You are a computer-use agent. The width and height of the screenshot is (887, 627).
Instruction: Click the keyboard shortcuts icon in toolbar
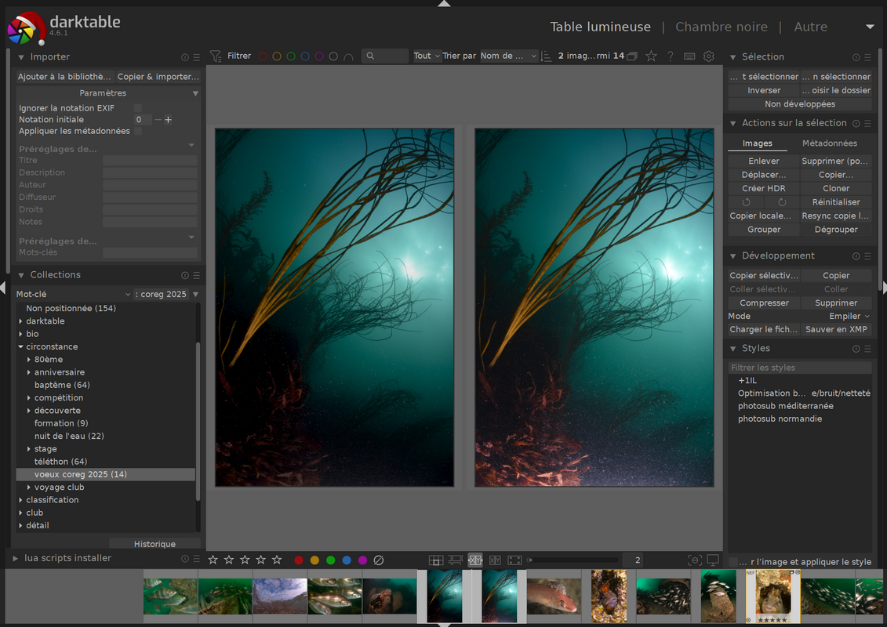689,56
